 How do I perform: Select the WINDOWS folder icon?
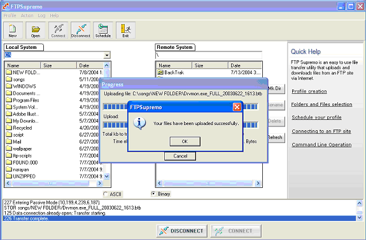9,86
